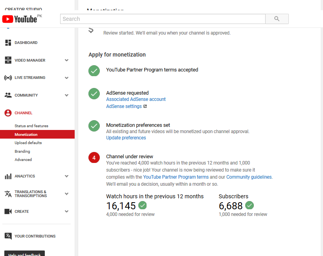Click the 6,688 subscribers value
Image resolution: width=323 pixels, height=256 pixels.
coord(231,206)
